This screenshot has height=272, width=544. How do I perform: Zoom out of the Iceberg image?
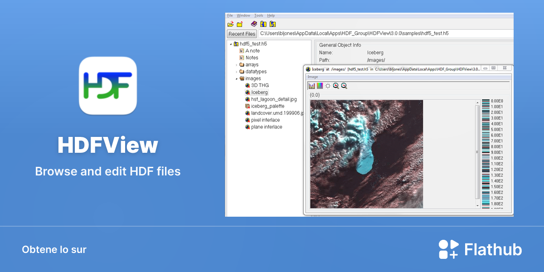coord(344,86)
